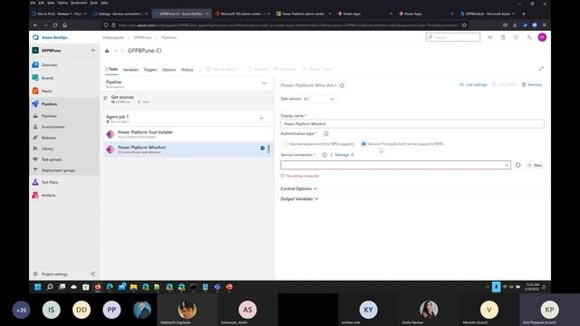Screen dimensions: 580x326
Task: Open the Bookmarks menu in browser menu bar
Action: point(79,3)
